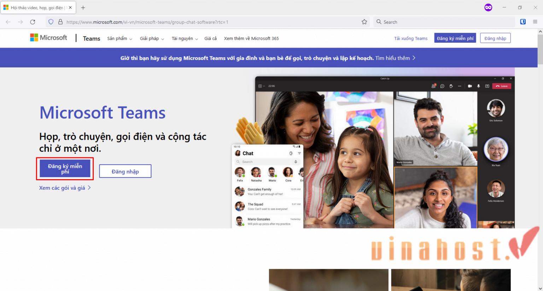Open the browser hamburger menu
This screenshot has width=543, height=291.
point(535,22)
